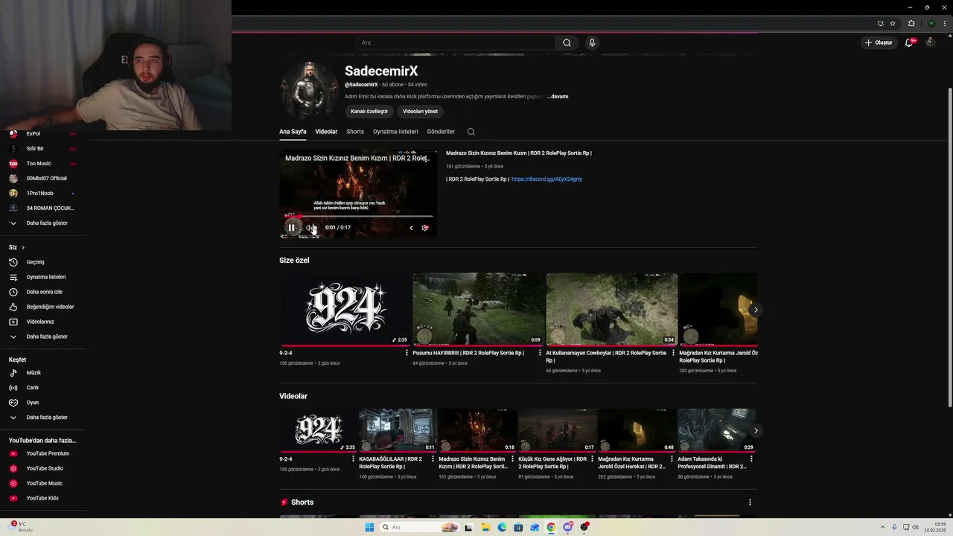This screenshot has height=536, width=953.
Task: Open featured video settings gear
Action: (x=425, y=228)
